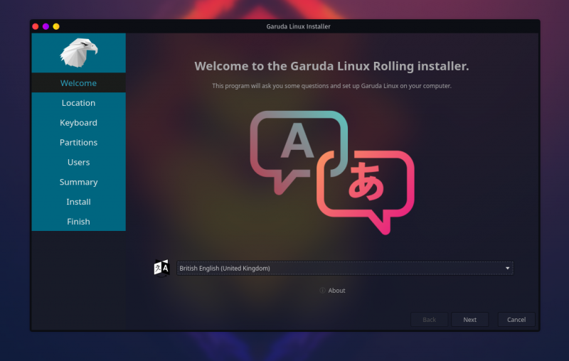Viewport: 569px width, 361px height.
Task: Select the Finish step in the sidebar
Action: tap(79, 222)
